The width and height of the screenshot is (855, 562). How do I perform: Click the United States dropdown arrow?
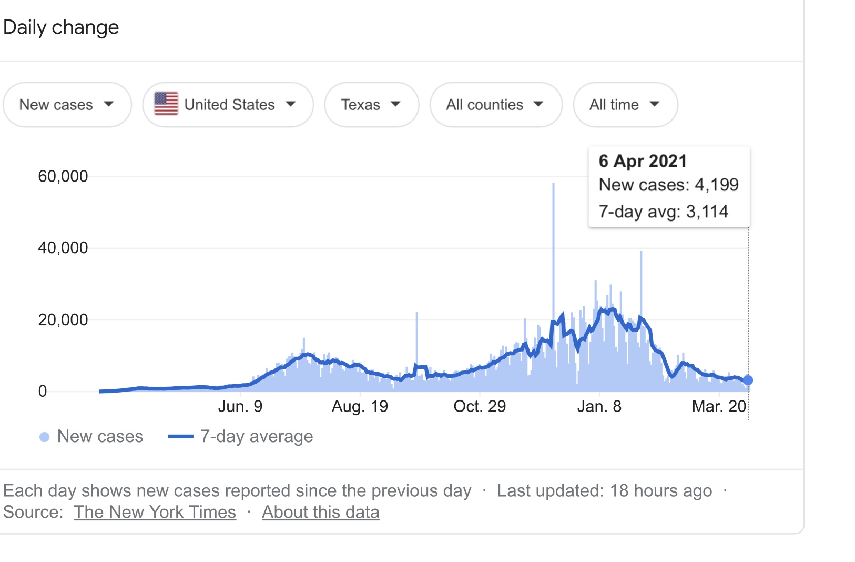pyautogui.click(x=291, y=104)
